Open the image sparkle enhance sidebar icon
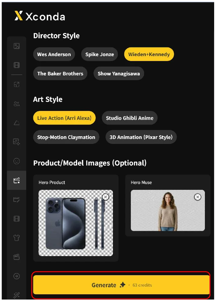 pos(17,142)
